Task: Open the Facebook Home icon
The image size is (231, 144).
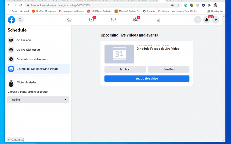Action: tap(69, 20)
